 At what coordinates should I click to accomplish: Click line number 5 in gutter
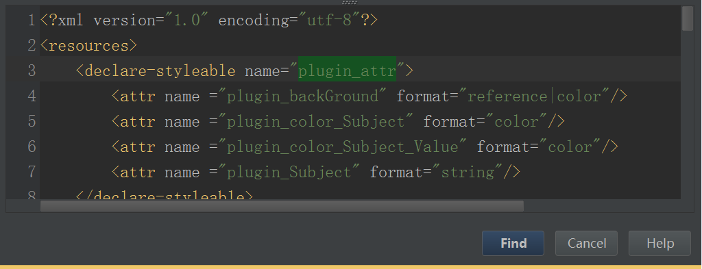pyautogui.click(x=32, y=122)
